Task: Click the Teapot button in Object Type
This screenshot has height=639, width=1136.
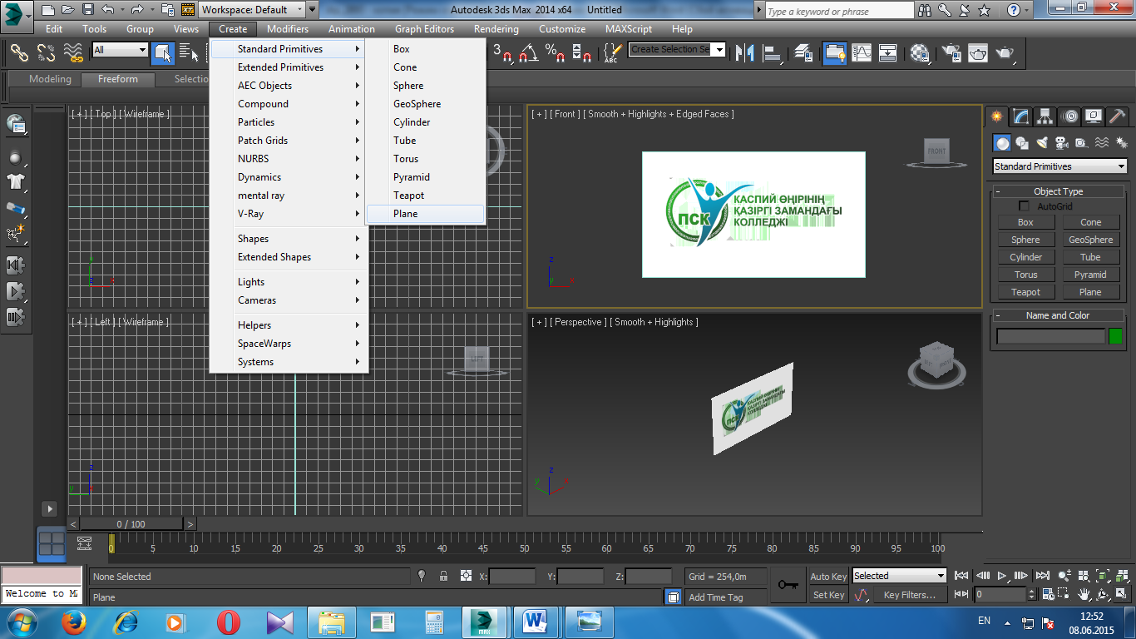Action: point(1025,292)
